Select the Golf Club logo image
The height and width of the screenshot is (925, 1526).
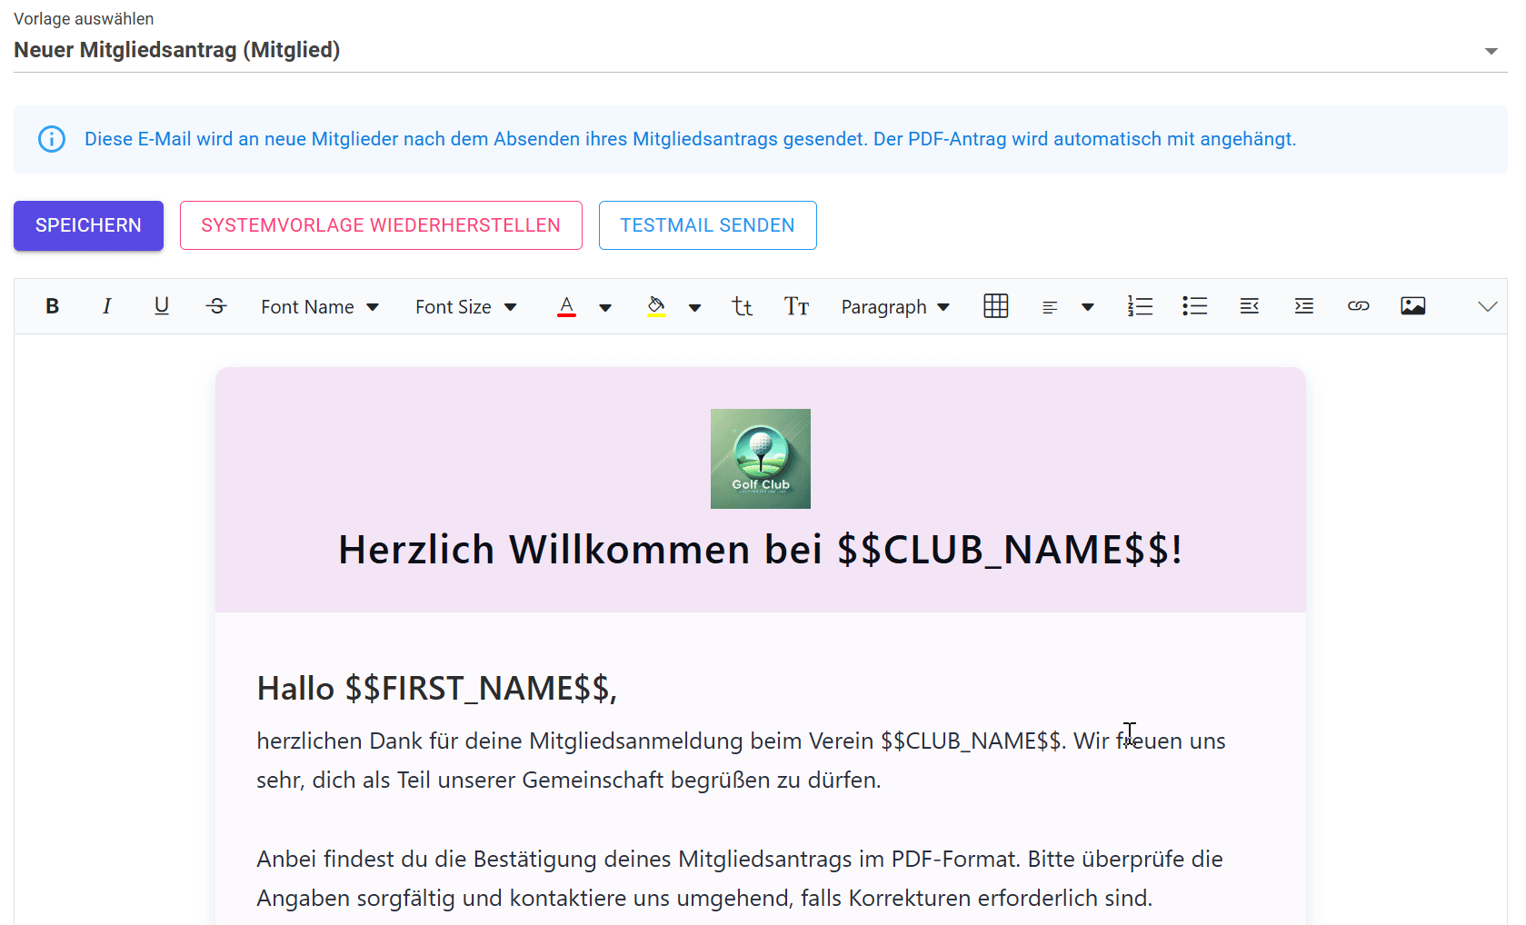[x=761, y=459]
